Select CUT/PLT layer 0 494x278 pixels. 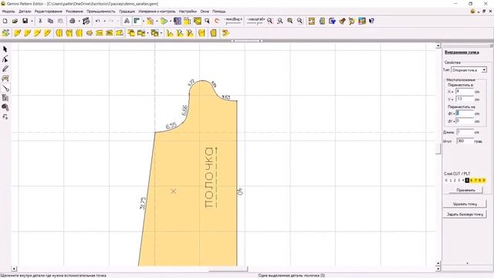coord(446,180)
